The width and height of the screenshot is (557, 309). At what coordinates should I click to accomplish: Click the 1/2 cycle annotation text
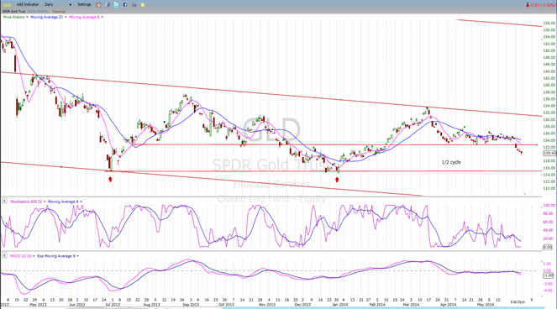tap(451, 162)
